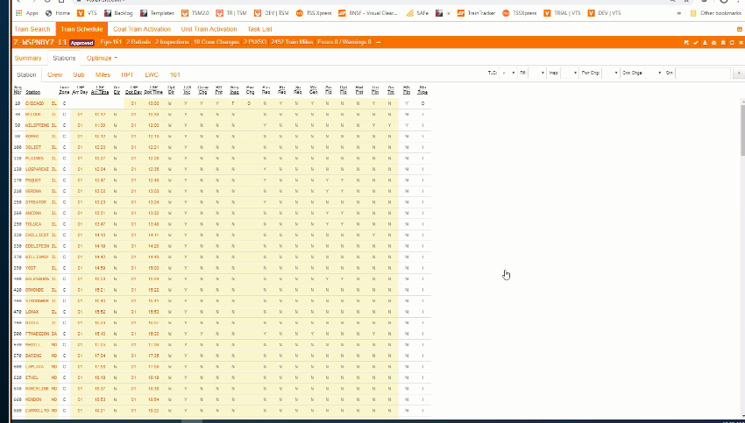Show more bookmarks via chevron

(x=679, y=13)
